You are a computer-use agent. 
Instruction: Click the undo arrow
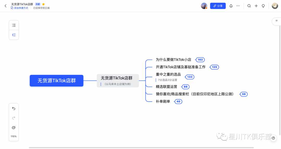coord(14,108)
